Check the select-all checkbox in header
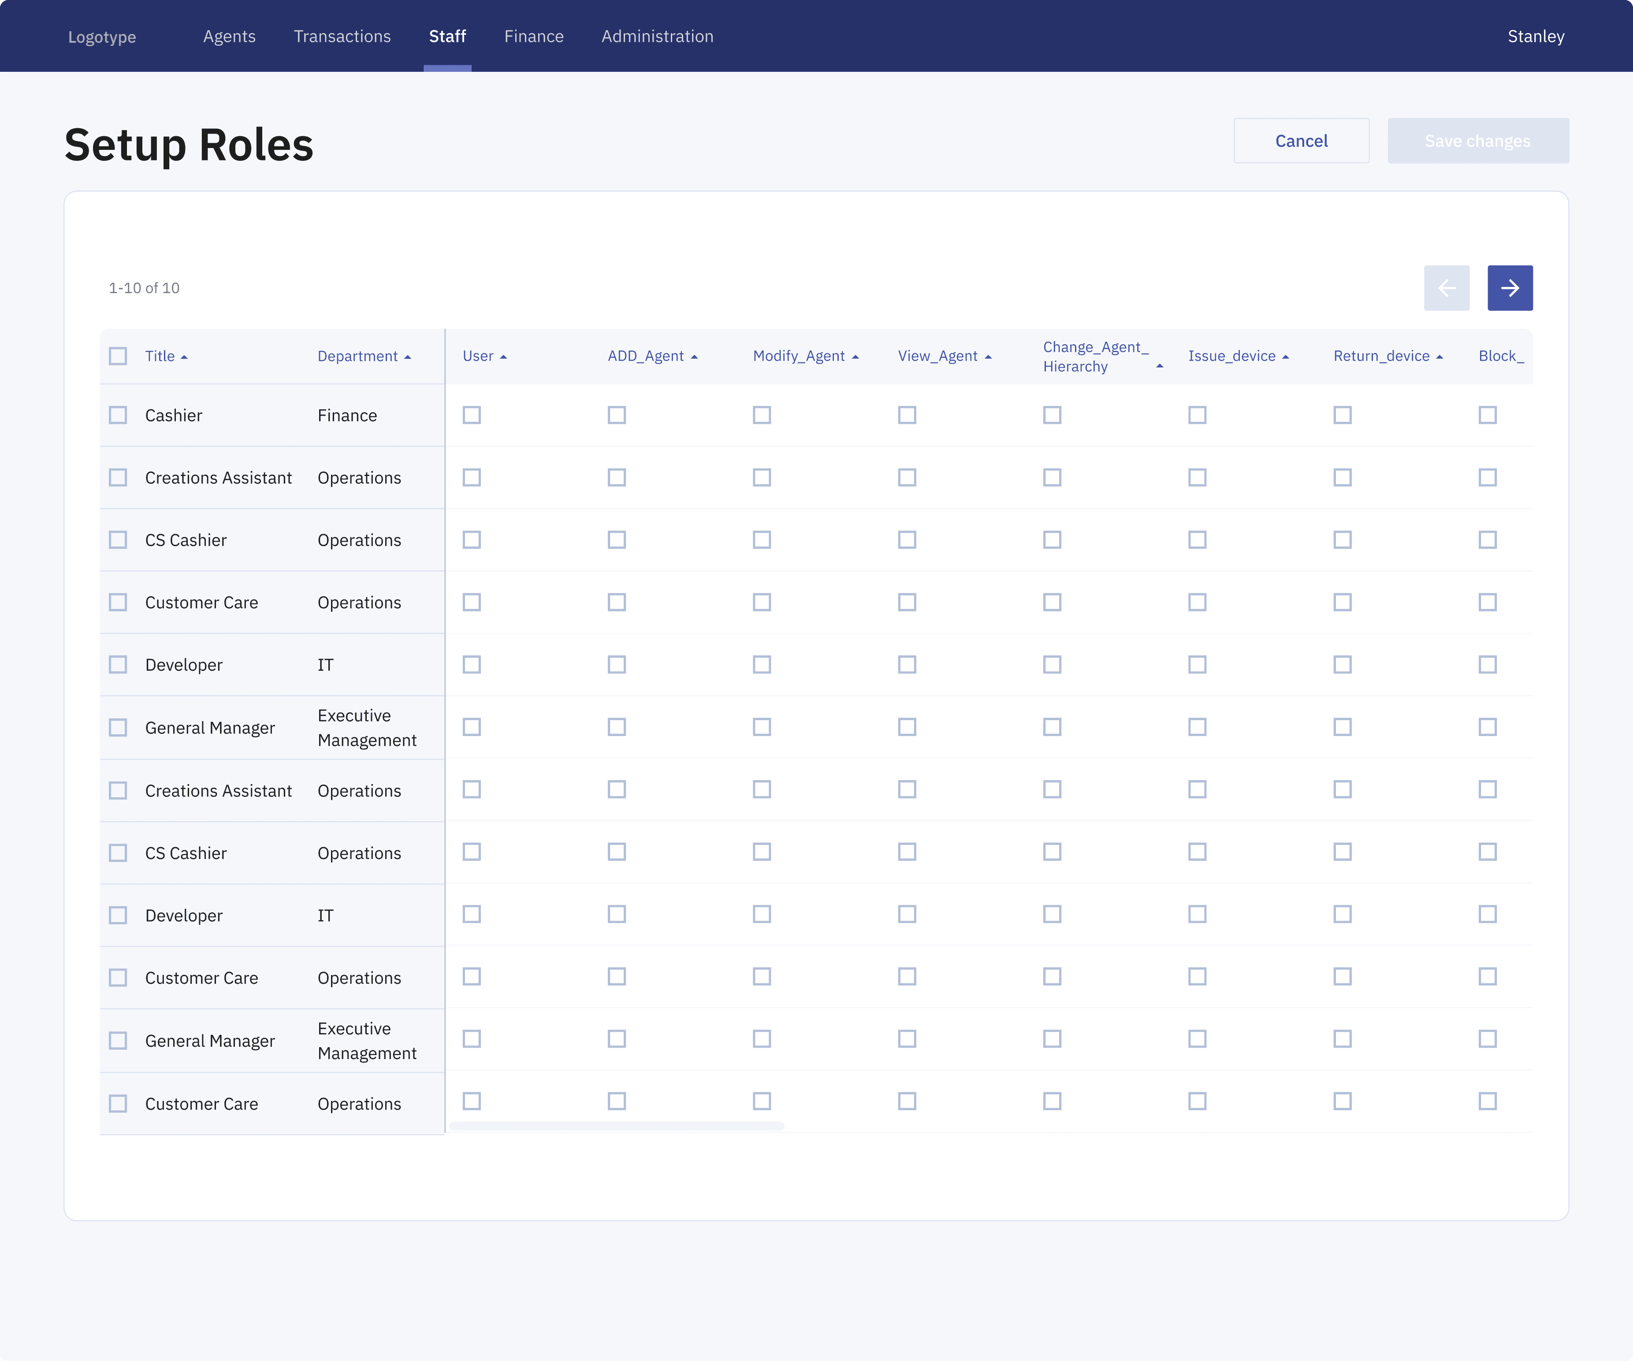The image size is (1633, 1361). (118, 356)
